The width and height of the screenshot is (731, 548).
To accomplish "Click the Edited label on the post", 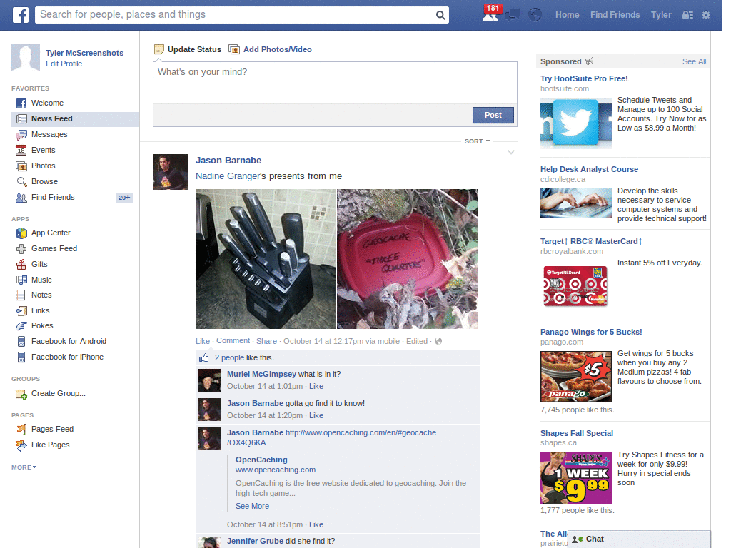I will (x=417, y=342).
